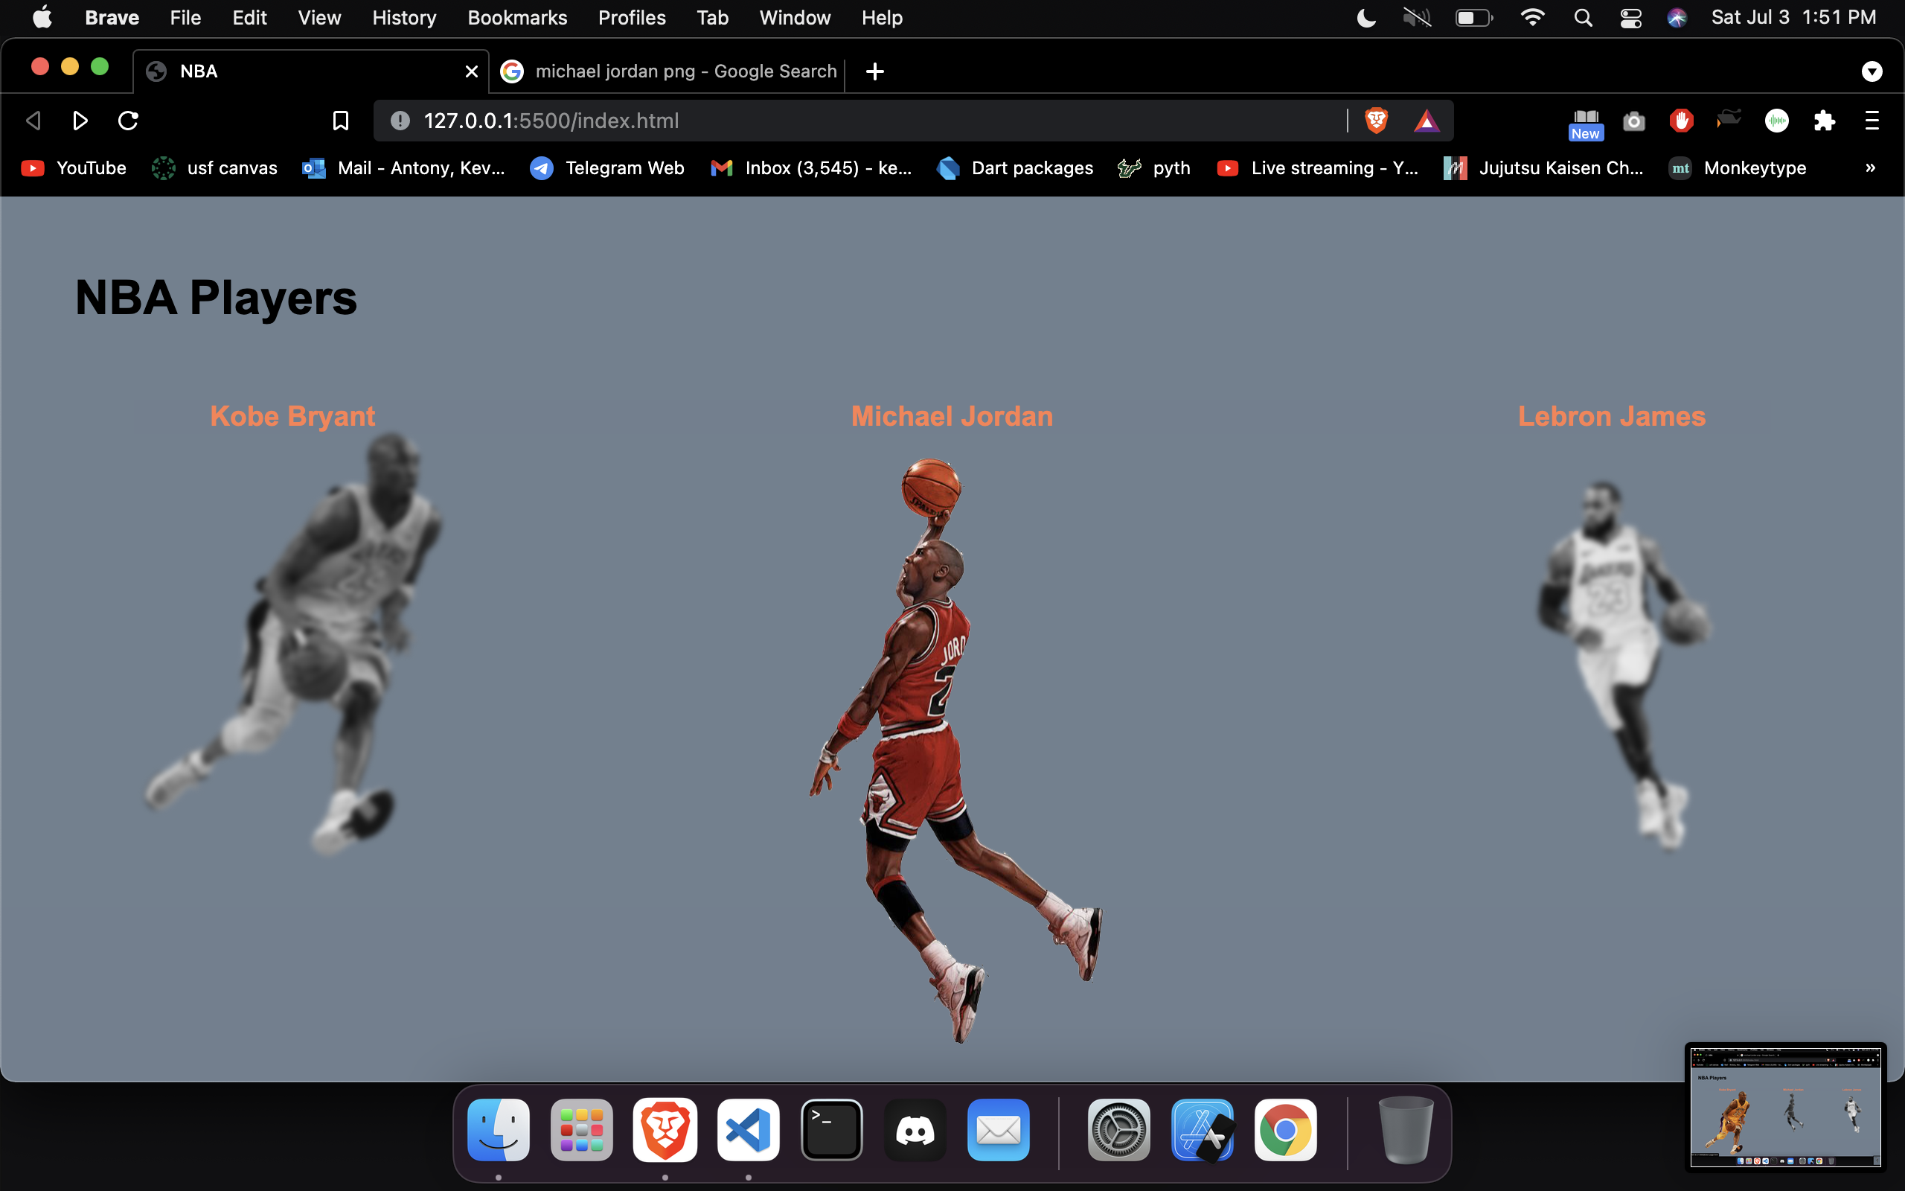
Task: Click the red hand ad-blocker extension
Action: tap(1682, 121)
